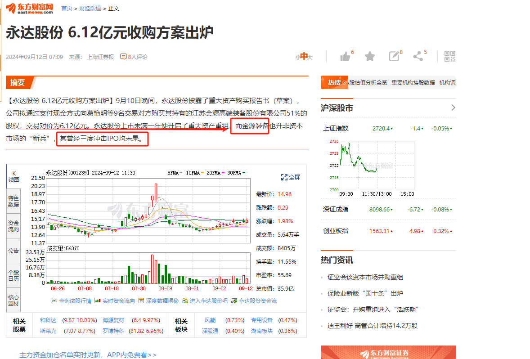Open news 证监会谈资本市场并购重组

tap(365, 277)
